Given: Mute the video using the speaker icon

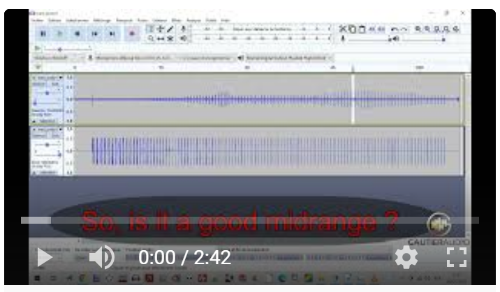Looking at the screenshot, I should coord(102,258).
